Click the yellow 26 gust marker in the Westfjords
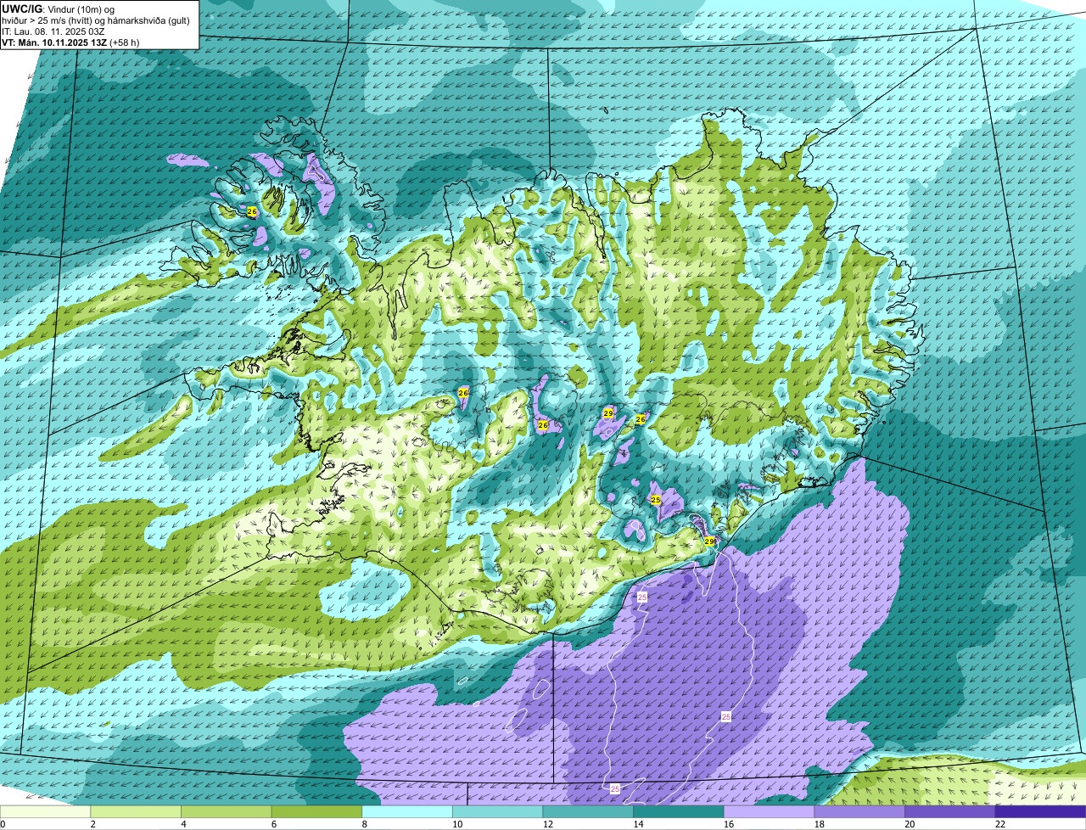The height and width of the screenshot is (830, 1086). 251,211
